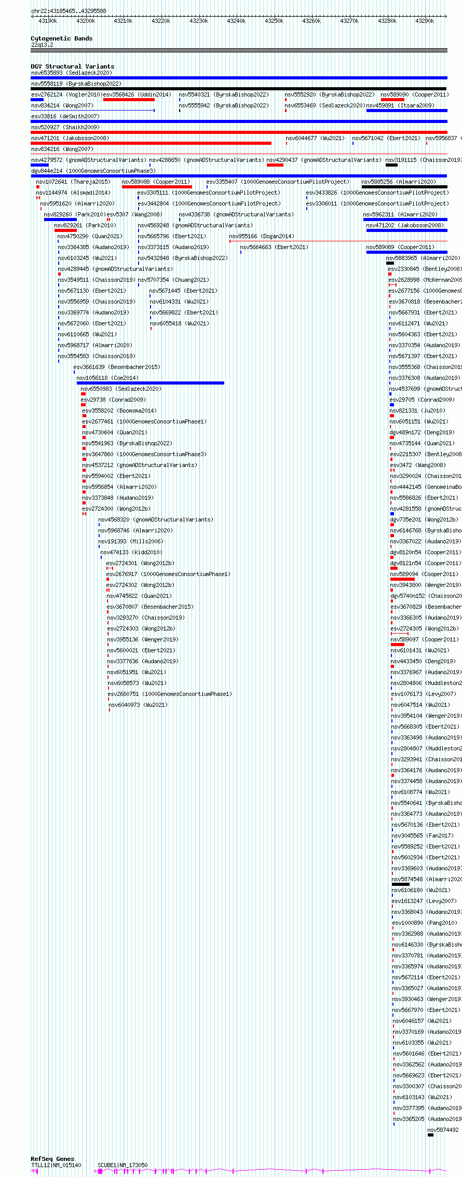
Task: Select esv1076173 (Levy2007) label
Action: 424,694
